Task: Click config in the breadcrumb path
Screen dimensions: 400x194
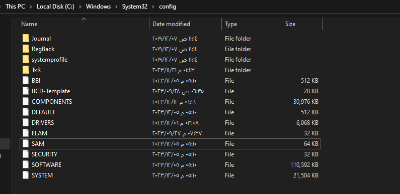Action: pyautogui.click(x=168, y=7)
